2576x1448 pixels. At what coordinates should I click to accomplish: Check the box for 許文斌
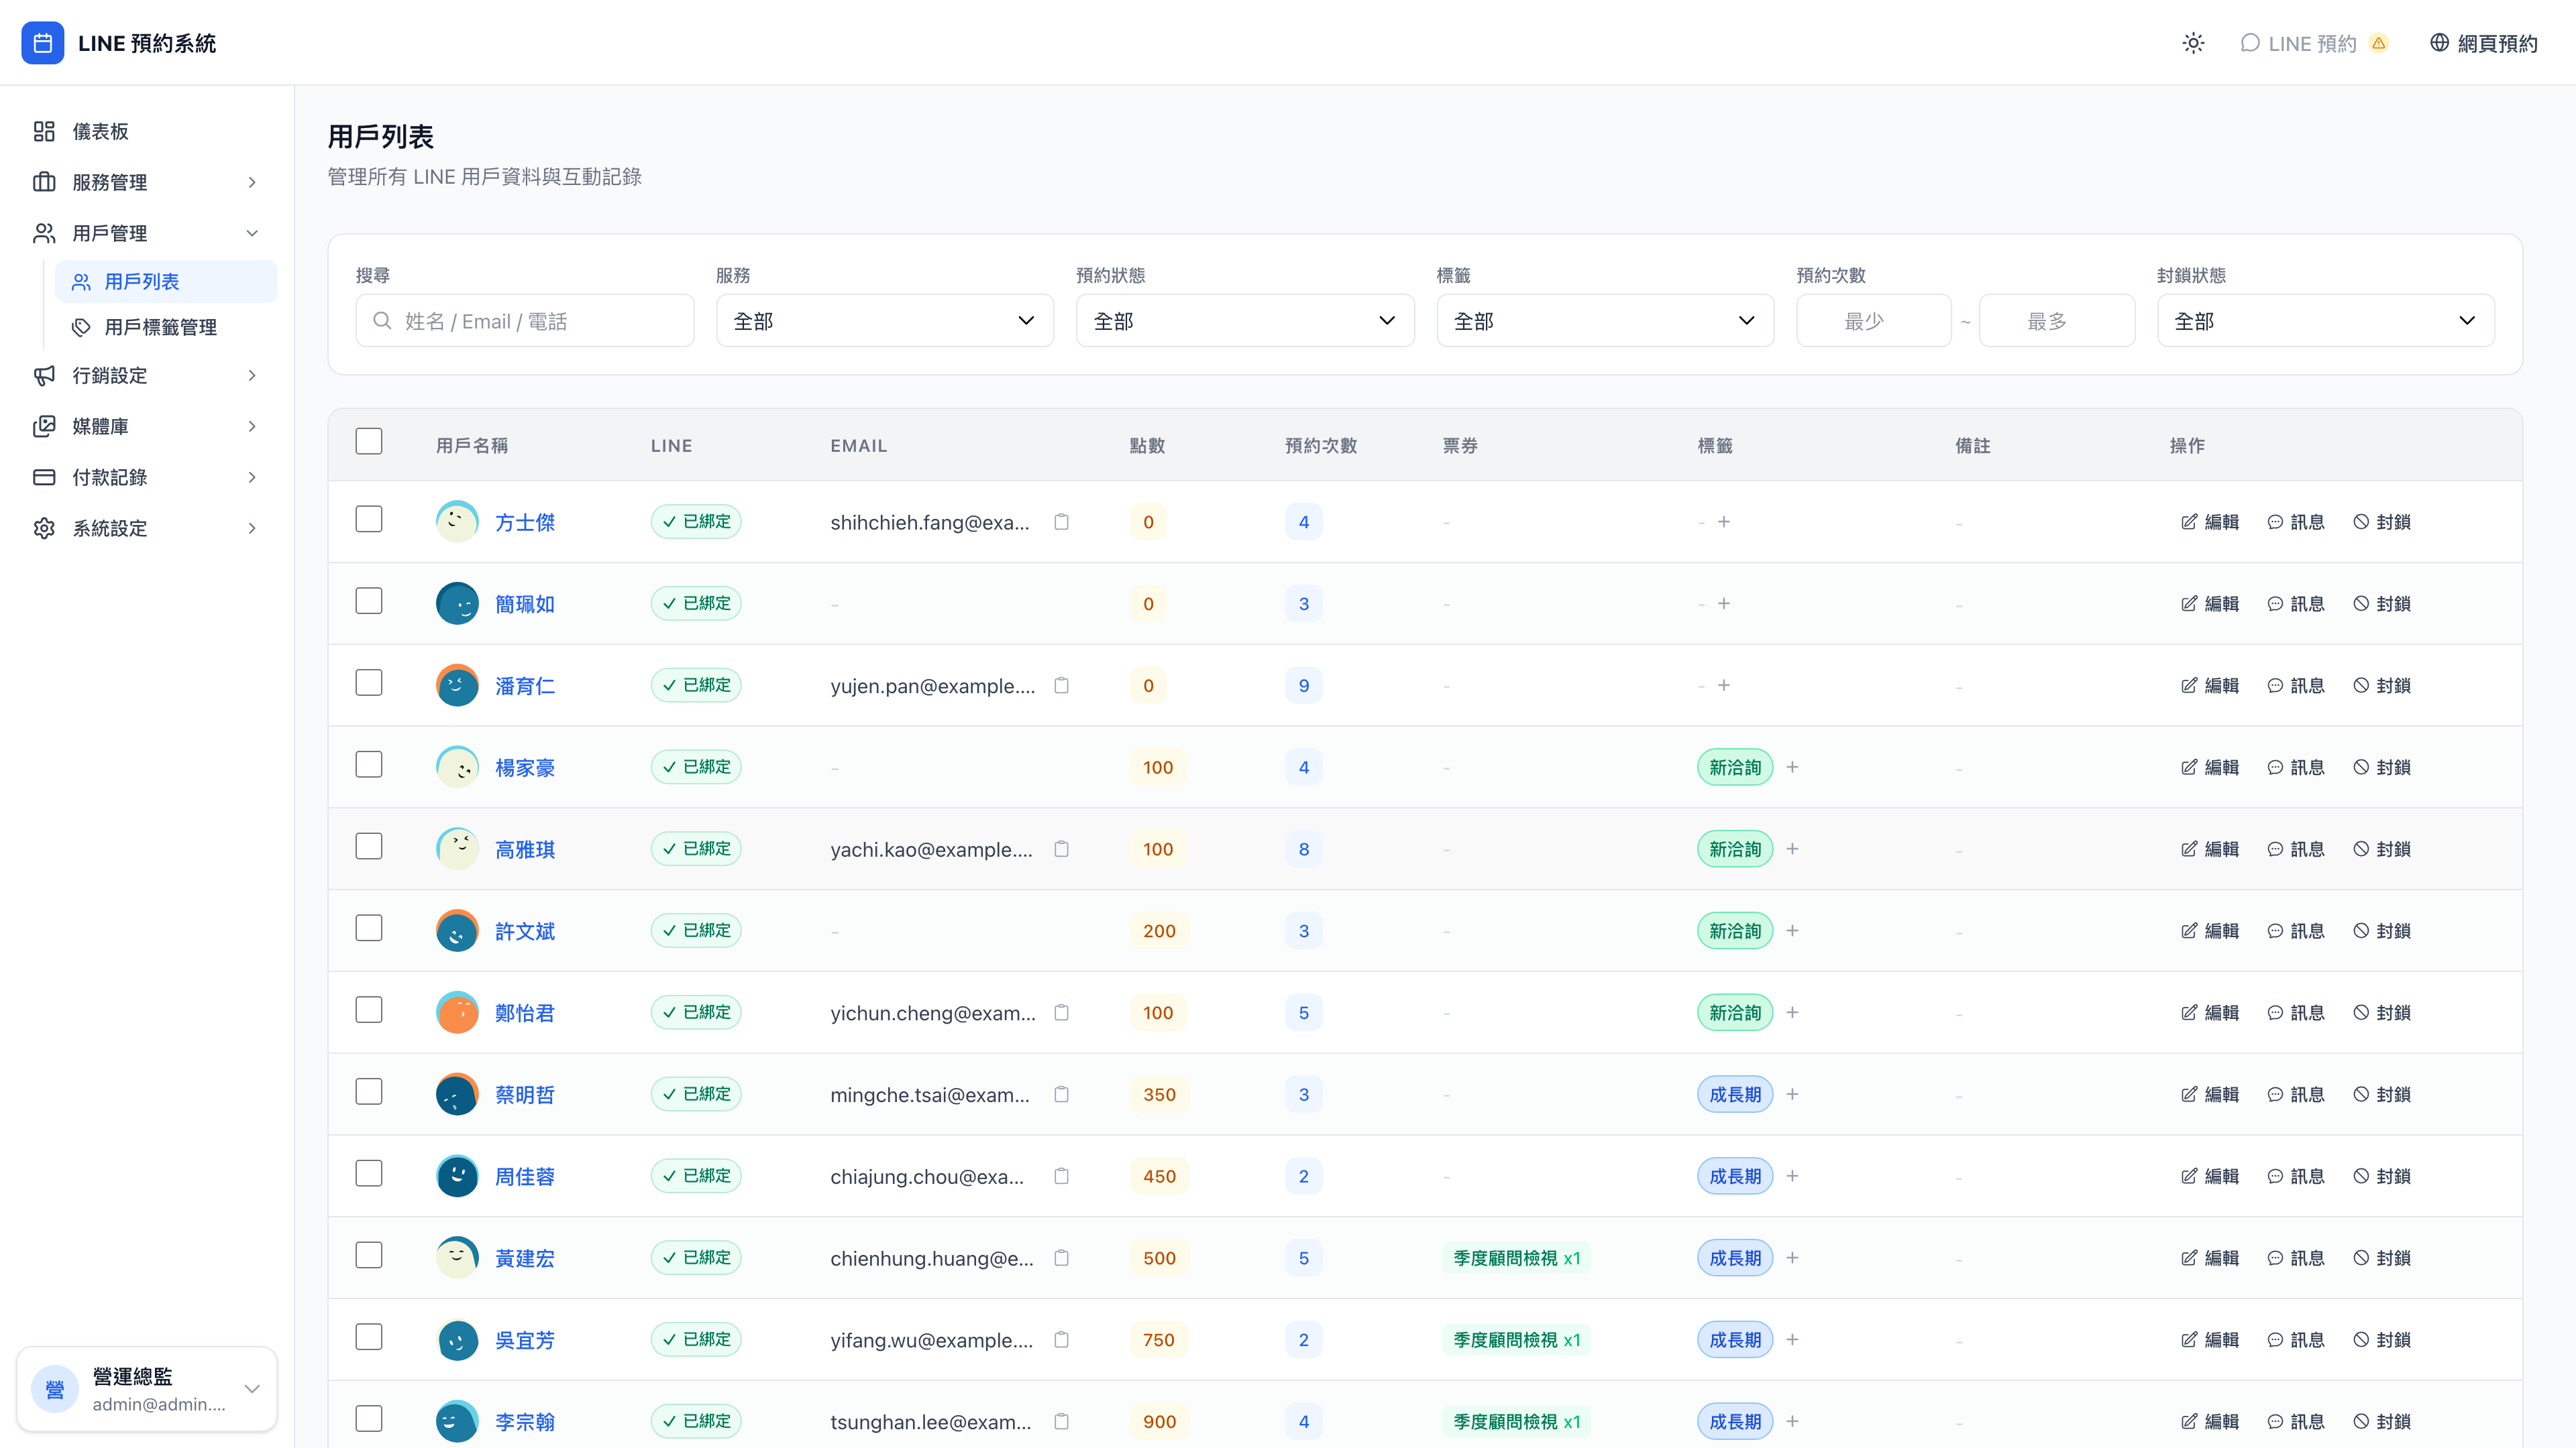(369, 928)
